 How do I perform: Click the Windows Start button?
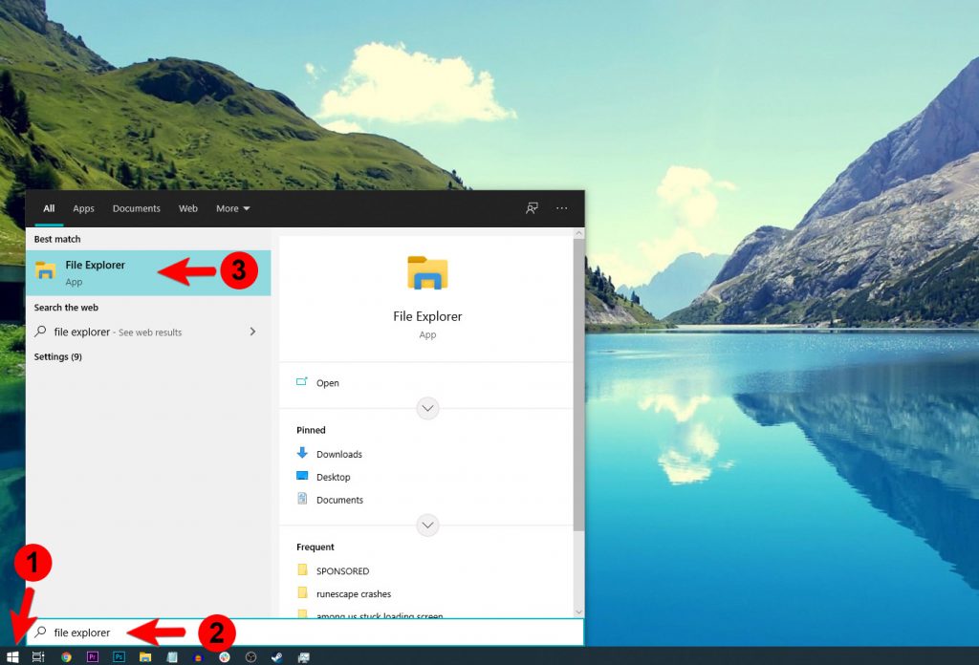tap(12, 656)
